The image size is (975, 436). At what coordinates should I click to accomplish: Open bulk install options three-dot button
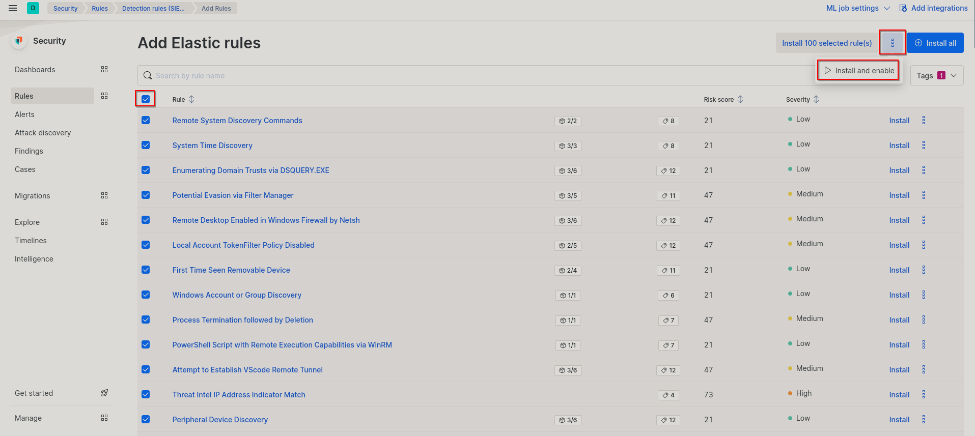pos(893,43)
